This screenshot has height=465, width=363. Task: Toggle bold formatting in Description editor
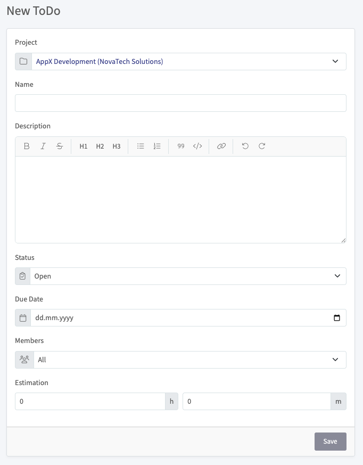27,146
